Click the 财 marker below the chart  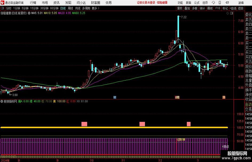(x=115, y=97)
